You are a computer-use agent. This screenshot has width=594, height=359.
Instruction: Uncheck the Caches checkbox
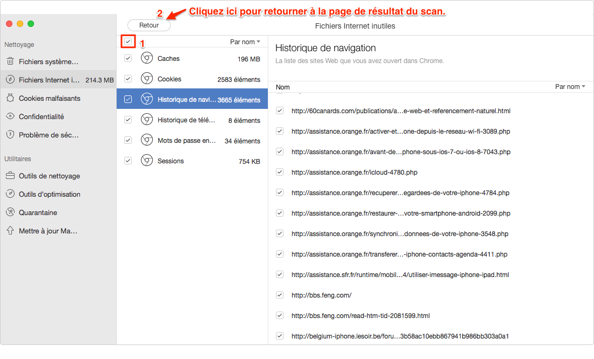(x=128, y=58)
